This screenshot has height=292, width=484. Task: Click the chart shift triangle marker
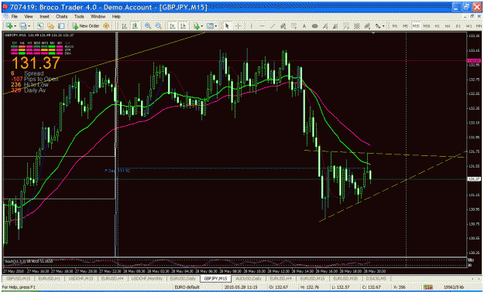point(373,32)
